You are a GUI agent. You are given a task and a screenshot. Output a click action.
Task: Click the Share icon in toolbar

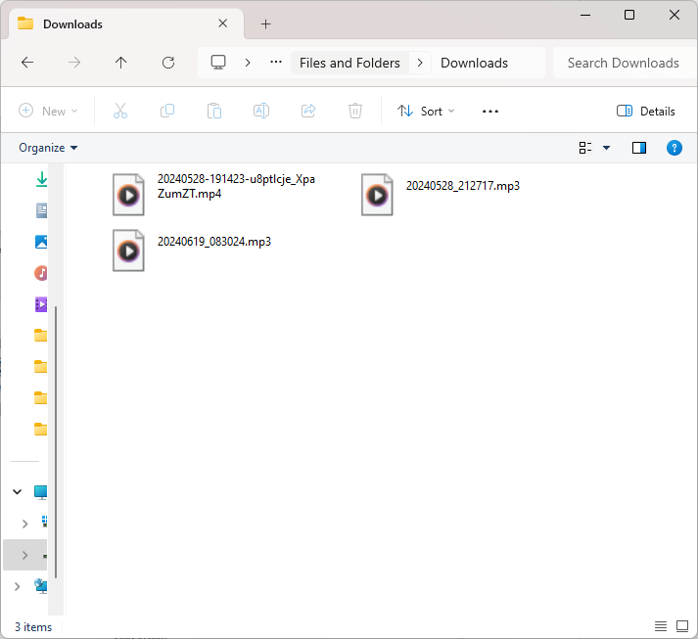coord(308,111)
